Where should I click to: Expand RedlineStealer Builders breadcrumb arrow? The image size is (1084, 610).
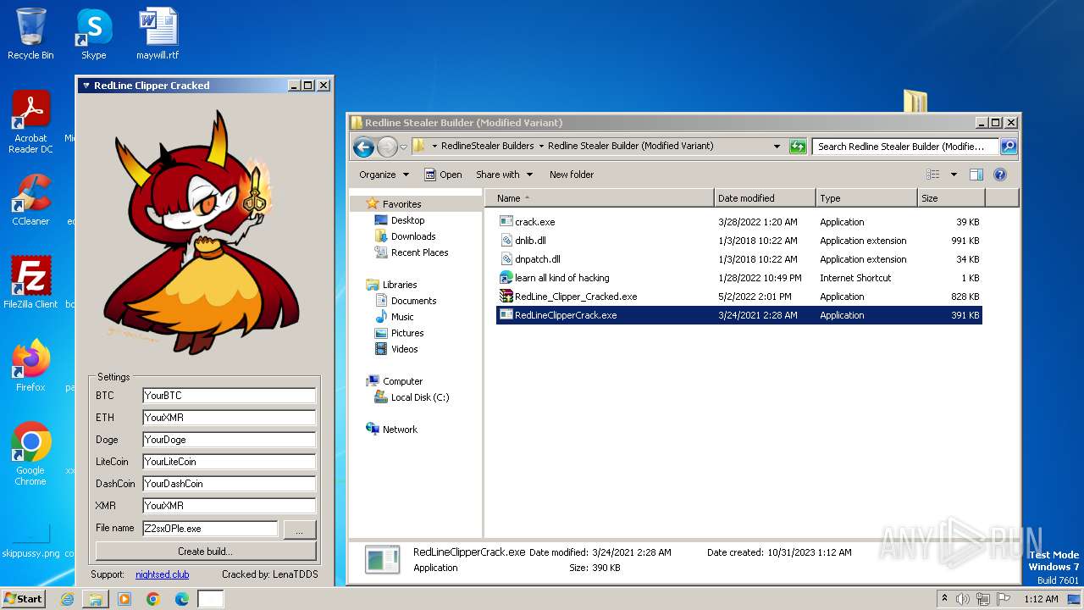point(541,147)
